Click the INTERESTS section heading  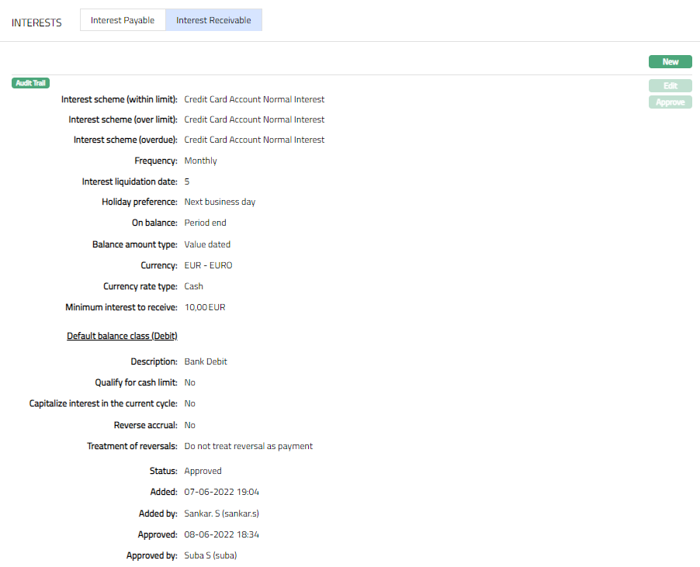[36, 22]
